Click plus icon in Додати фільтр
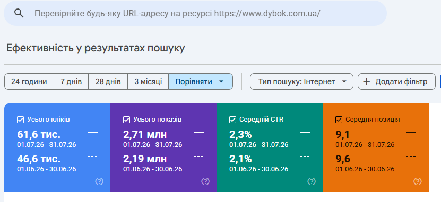The width and height of the screenshot is (441, 202). 367,81
